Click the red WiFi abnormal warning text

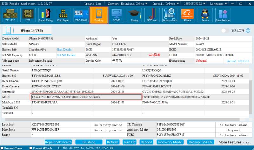(x=154, y=55)
